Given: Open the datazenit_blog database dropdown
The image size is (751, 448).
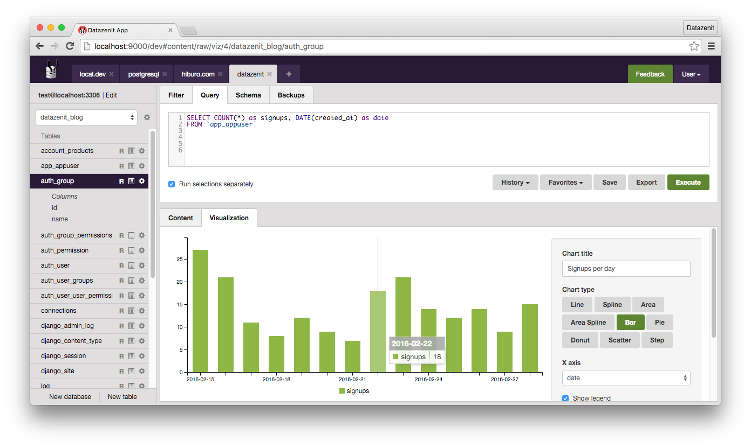Looking at the screenshot, I should tap(86, 117).
